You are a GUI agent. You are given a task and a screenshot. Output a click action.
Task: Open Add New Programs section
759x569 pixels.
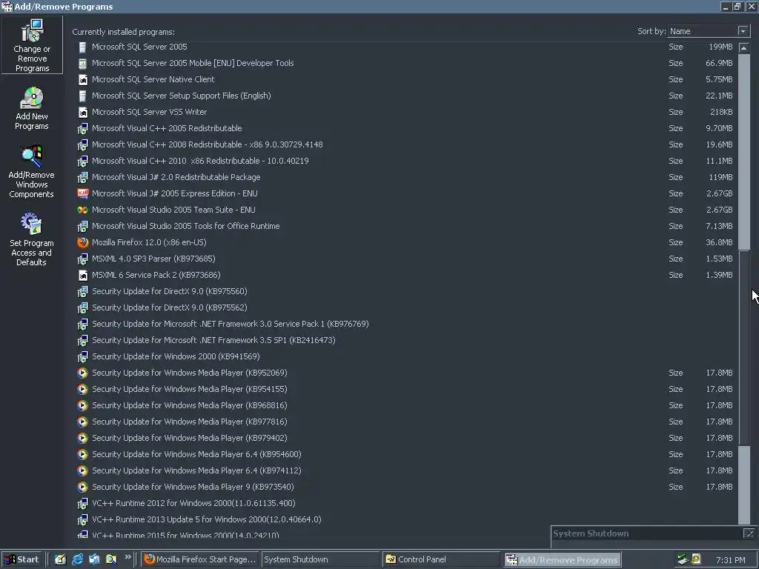coord(32,108)
